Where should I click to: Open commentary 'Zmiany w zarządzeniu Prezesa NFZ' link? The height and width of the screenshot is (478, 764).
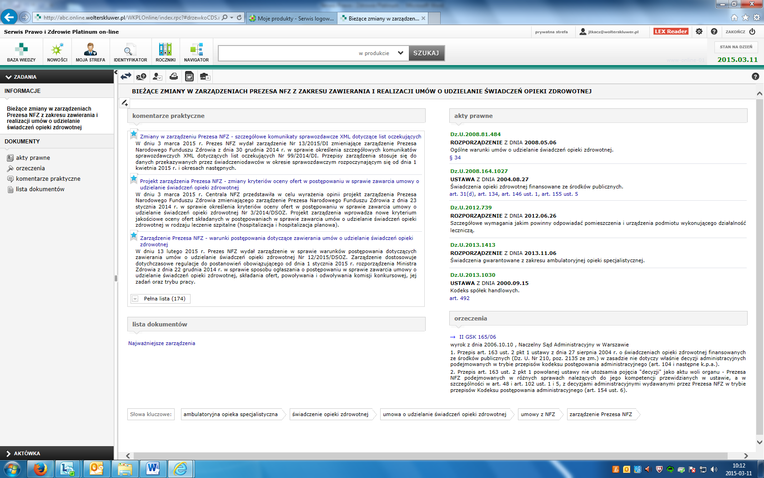tap(281, 137)
